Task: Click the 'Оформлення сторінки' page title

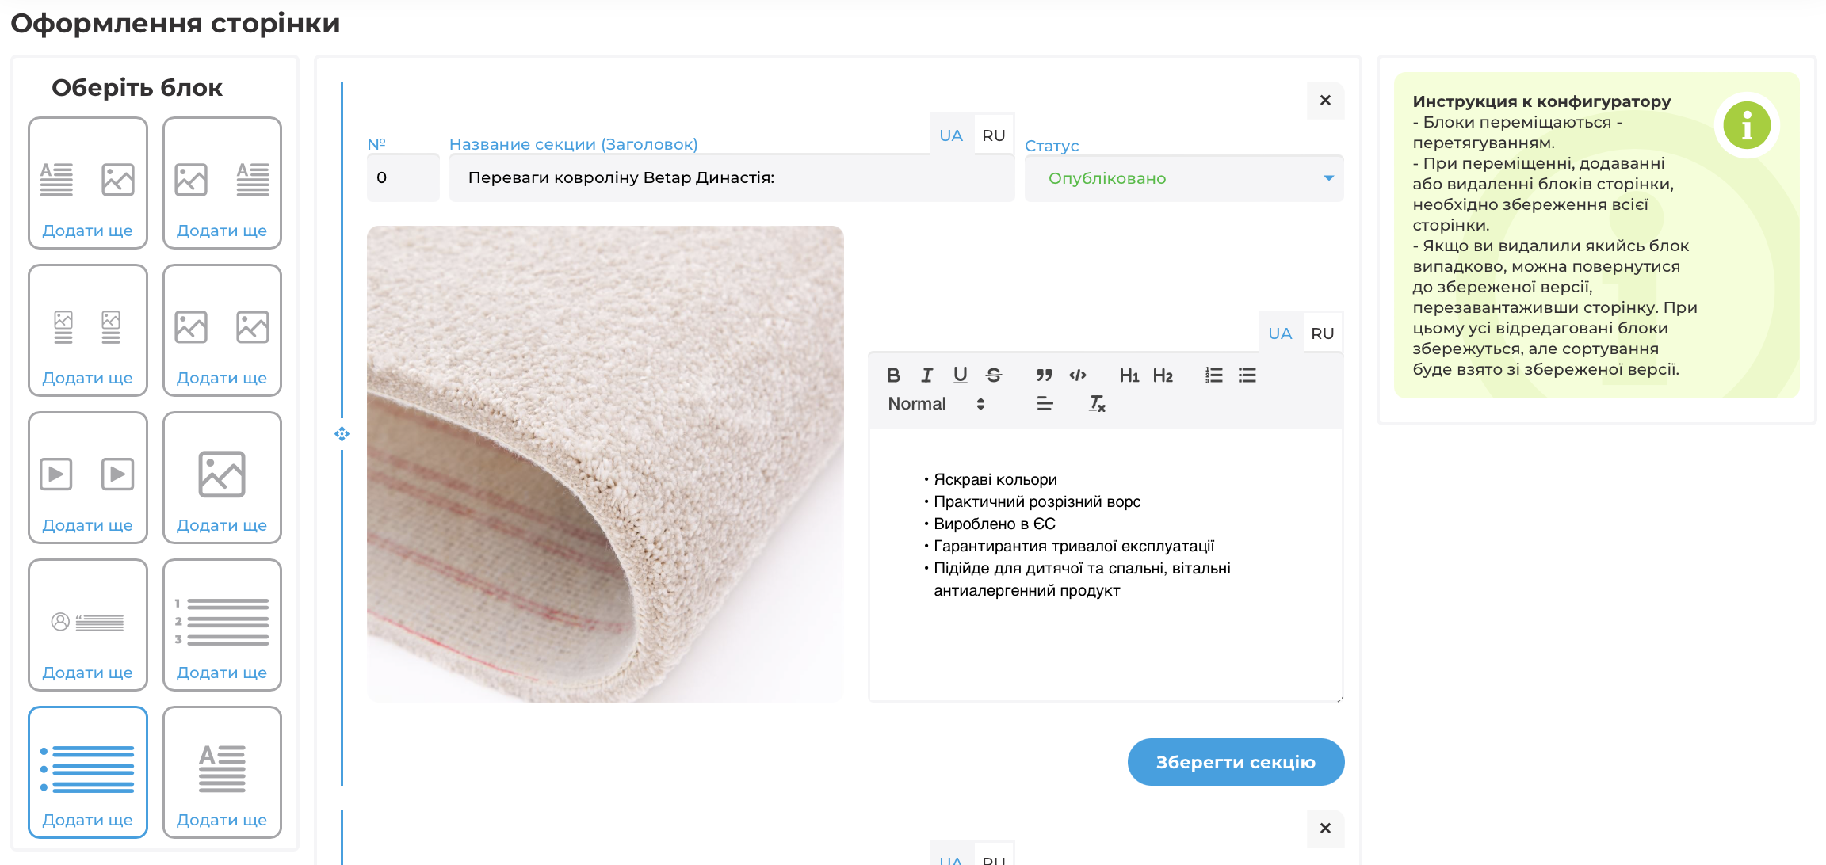Action: pos(175,23)
